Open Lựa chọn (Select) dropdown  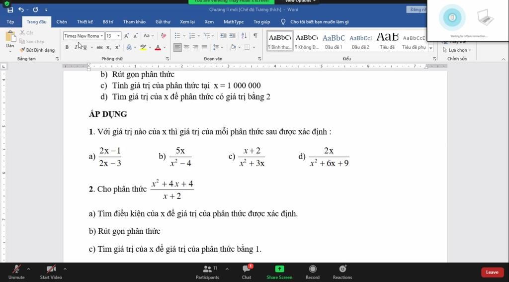click(457, 50)
